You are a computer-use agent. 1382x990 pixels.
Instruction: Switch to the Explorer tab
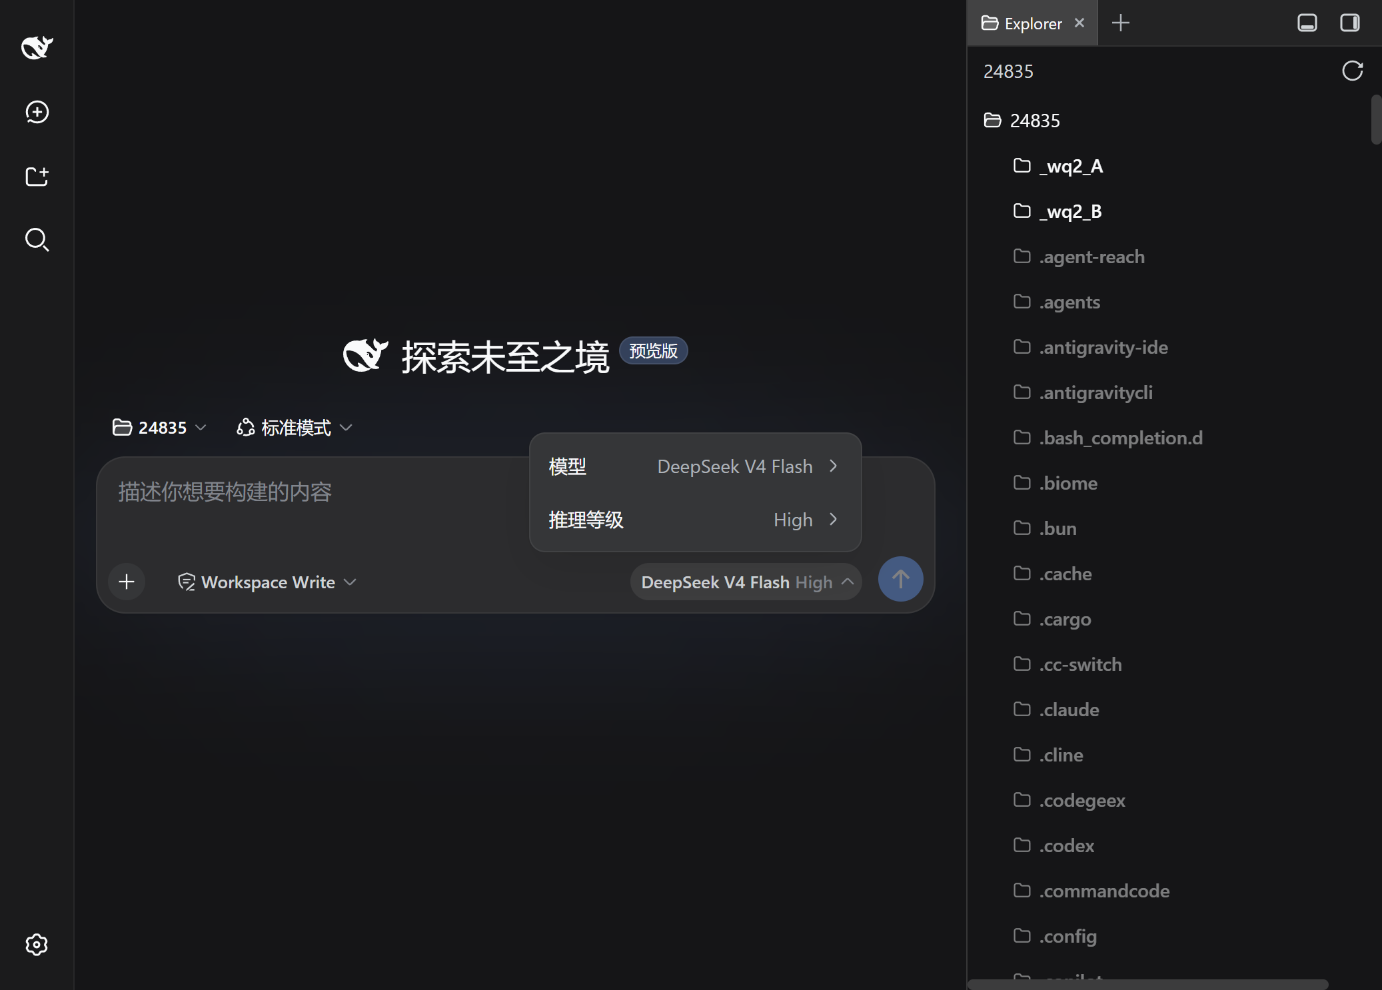point(1032,23)
